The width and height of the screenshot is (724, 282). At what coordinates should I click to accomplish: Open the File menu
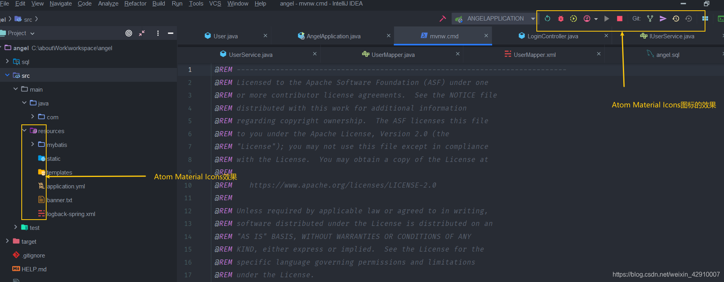point(4,4)
